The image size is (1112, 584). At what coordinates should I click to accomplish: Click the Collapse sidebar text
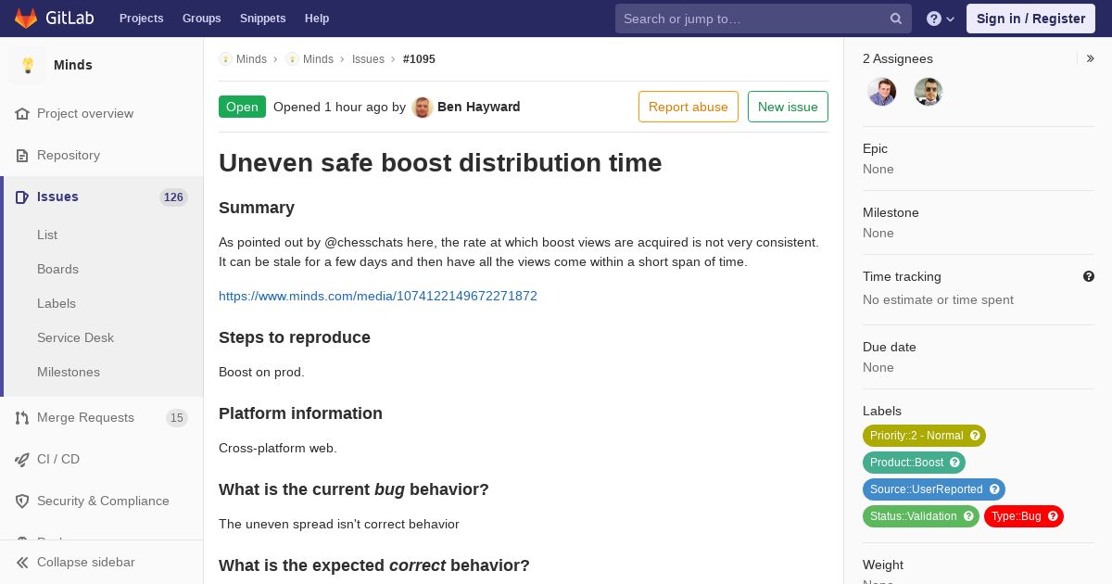[85, 562]
